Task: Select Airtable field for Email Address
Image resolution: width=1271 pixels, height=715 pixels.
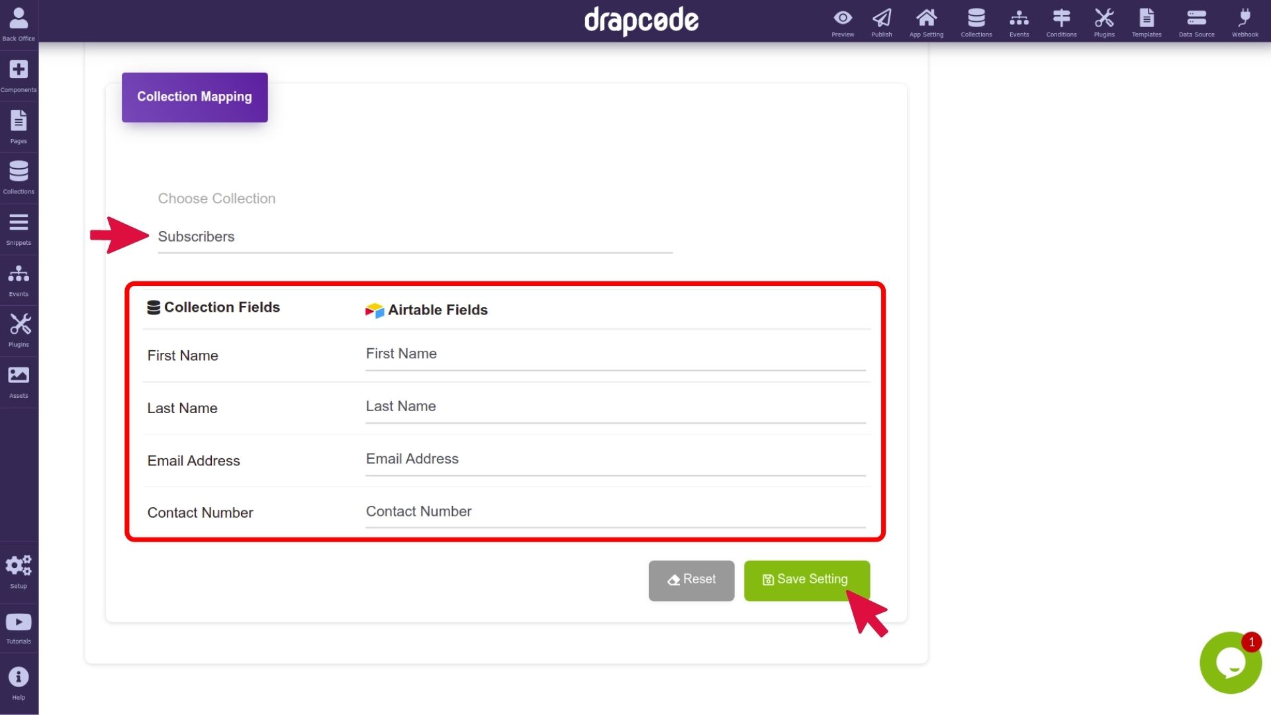Action: point(616,459)
